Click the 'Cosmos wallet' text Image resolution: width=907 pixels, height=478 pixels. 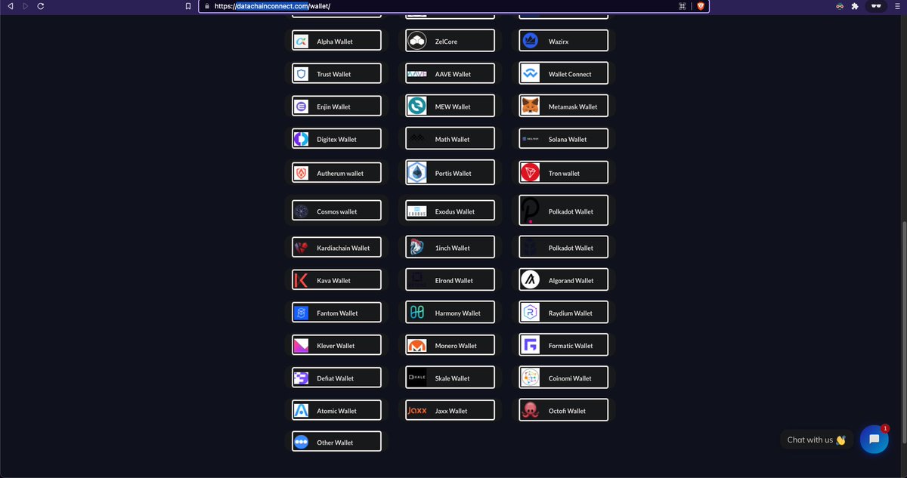pyautogui.click(x=336, y=212)
